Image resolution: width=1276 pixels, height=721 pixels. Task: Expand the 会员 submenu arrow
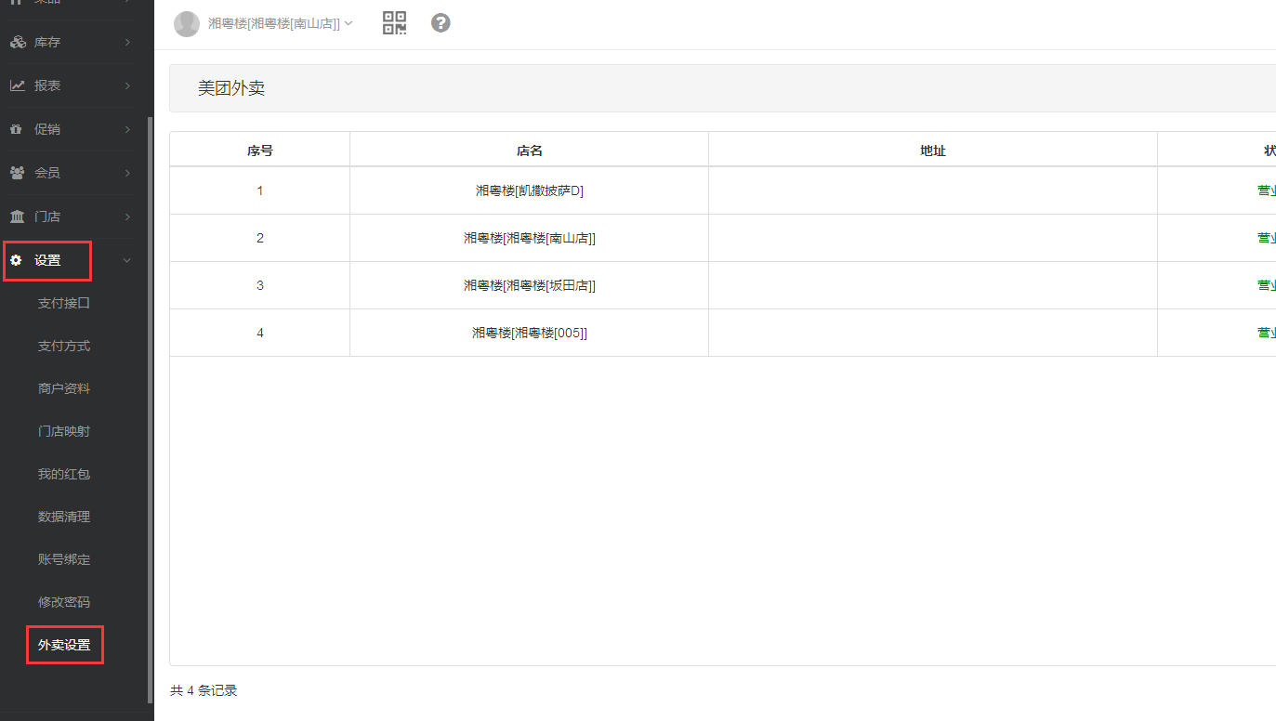tap(127, 173)
